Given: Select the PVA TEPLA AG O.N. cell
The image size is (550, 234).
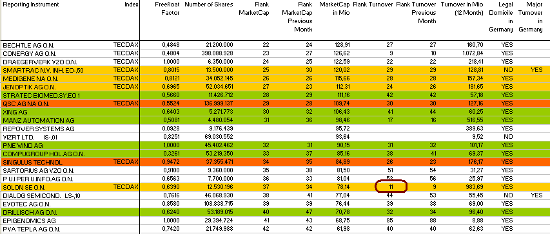Looking at the screenshot, I should [31, 230].
